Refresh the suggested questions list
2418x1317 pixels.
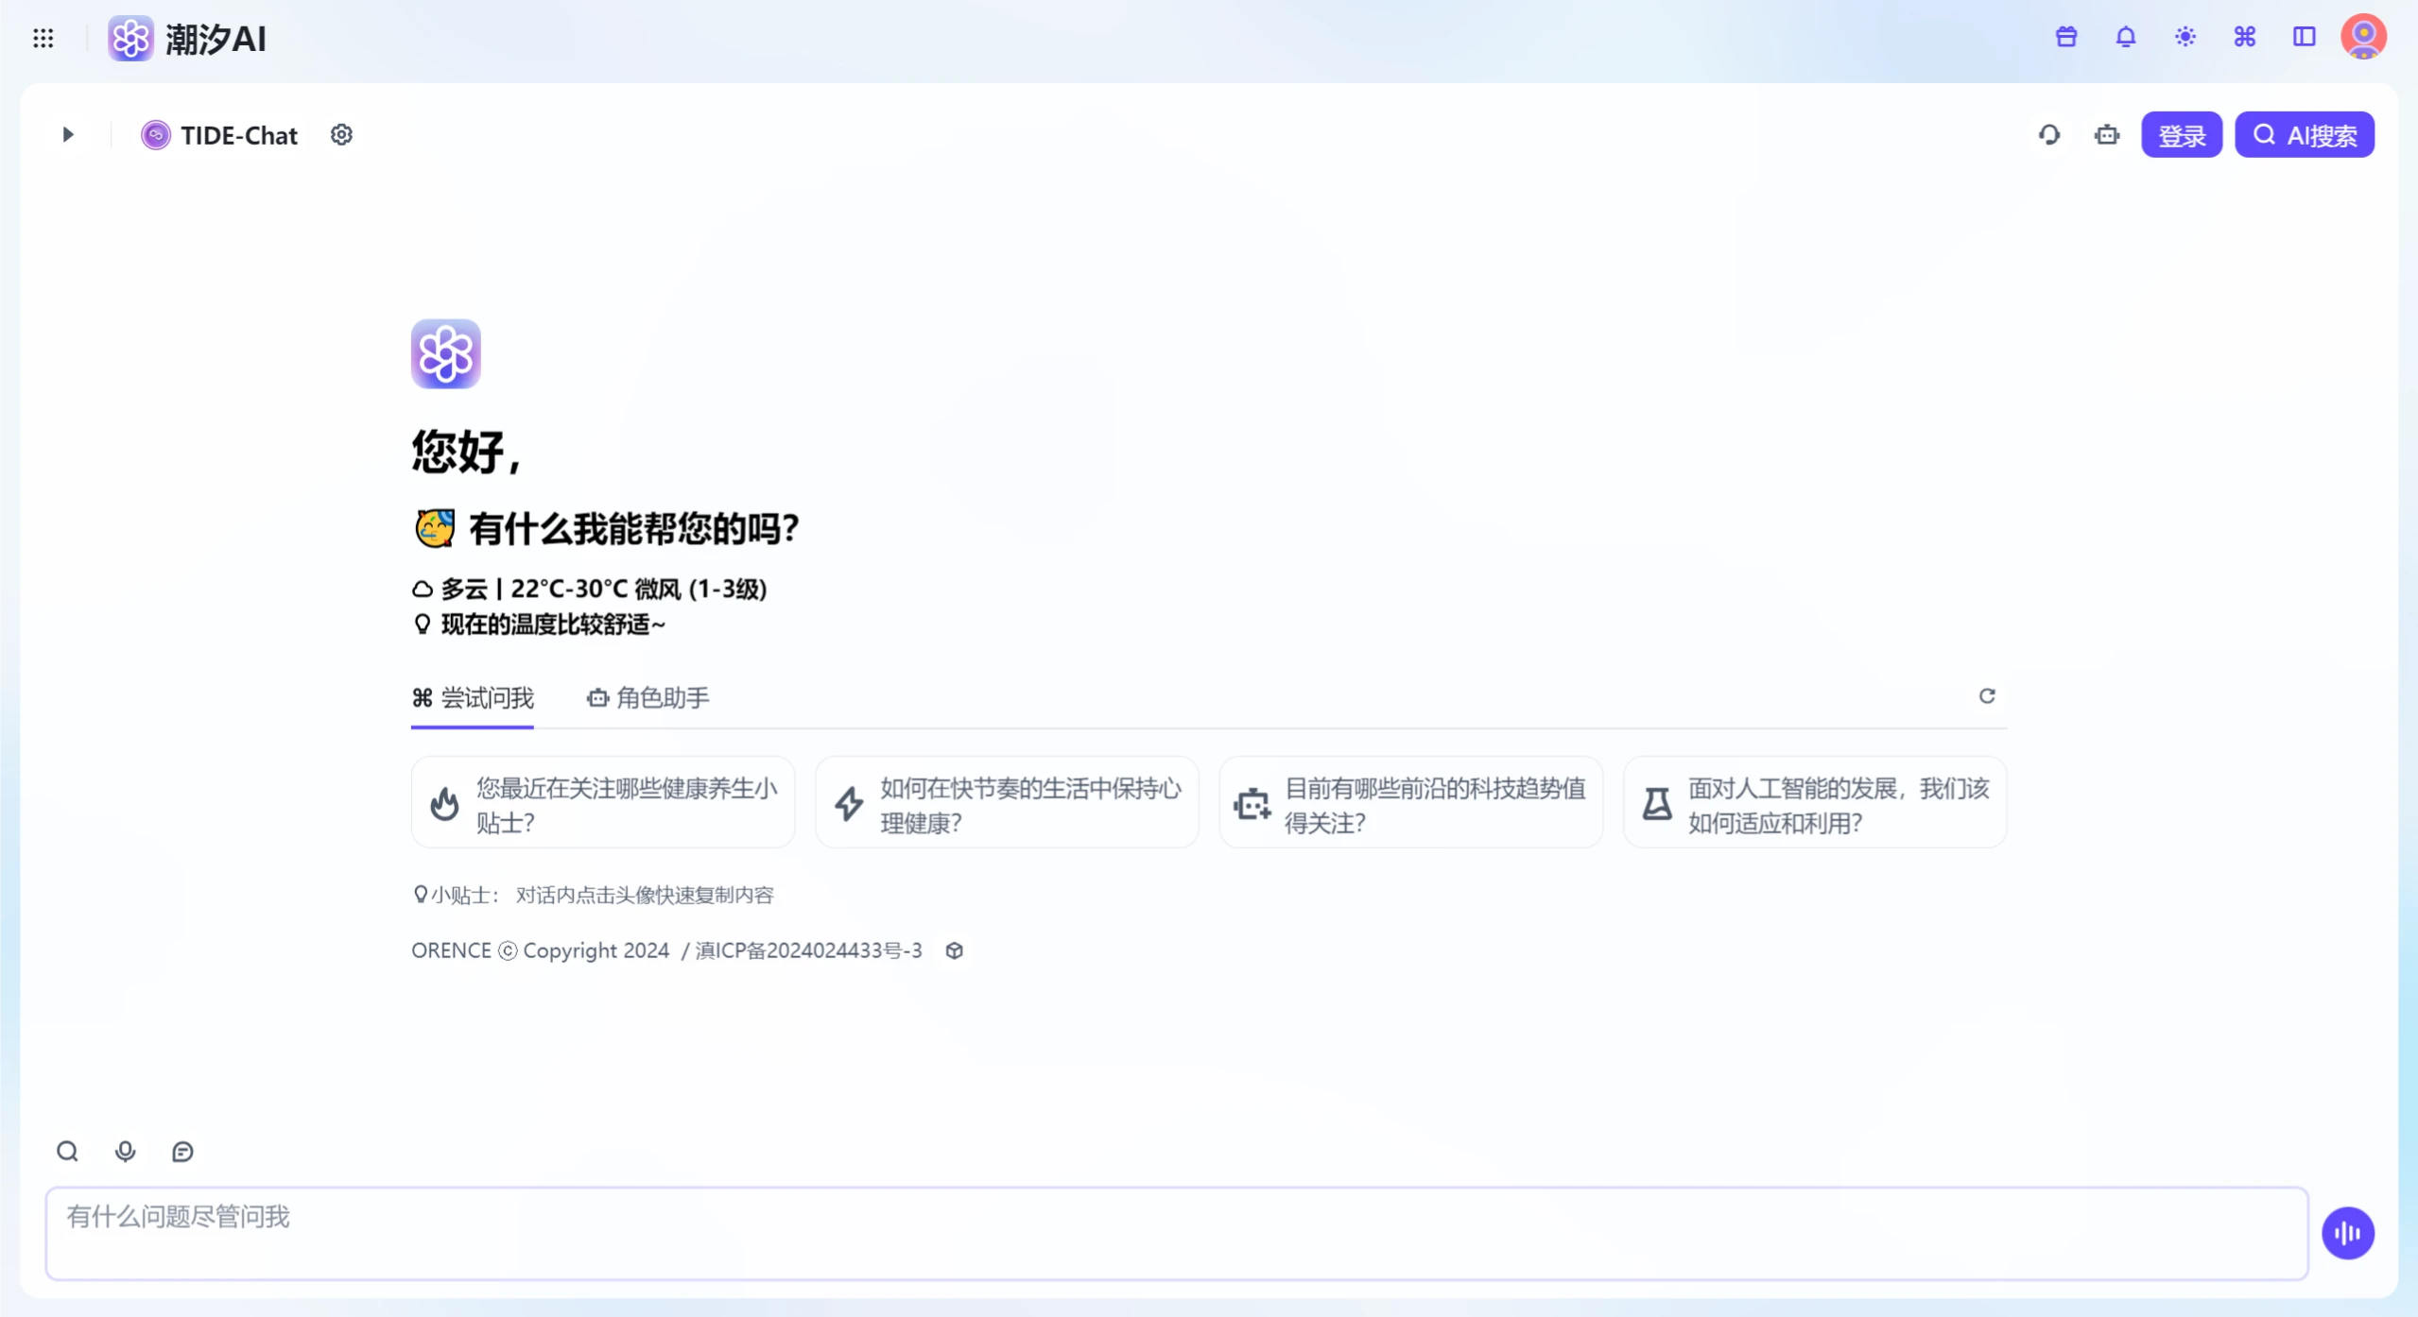point(1987,695)
